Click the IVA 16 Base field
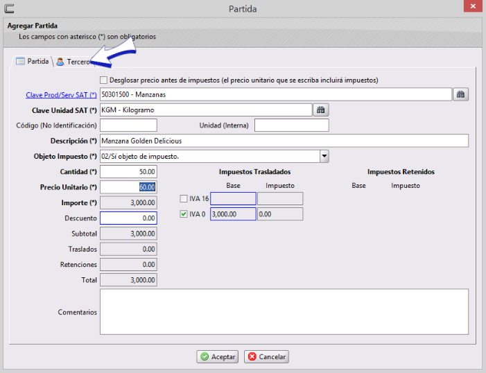 click(x=233, y=199)
